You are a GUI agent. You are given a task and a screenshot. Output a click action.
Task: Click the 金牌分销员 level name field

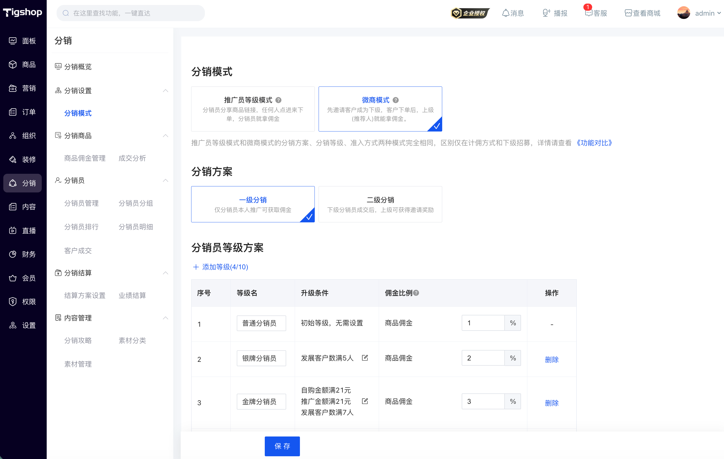pos(261,401)
